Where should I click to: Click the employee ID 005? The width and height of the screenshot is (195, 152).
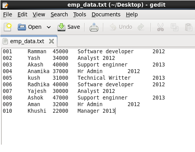pyautogui.click(x=7, y=78)
